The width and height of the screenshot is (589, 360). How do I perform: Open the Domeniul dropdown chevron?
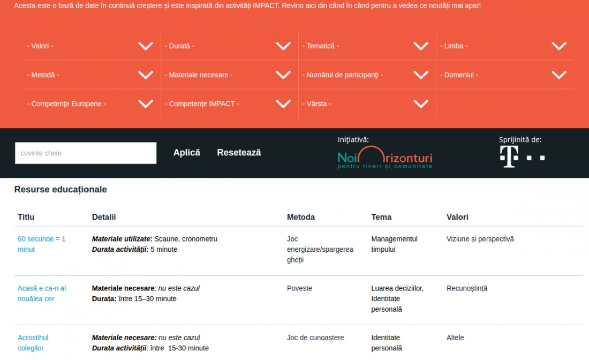click(x=559, y=75)
